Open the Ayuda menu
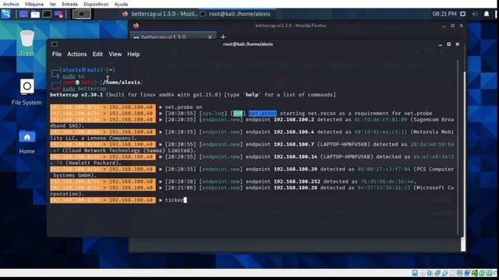 (x=121, y=4)
